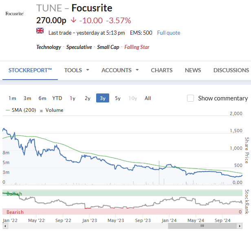Click the Technology sector tag
This screenshot has width=251, height=231.
tap(48, 47)
